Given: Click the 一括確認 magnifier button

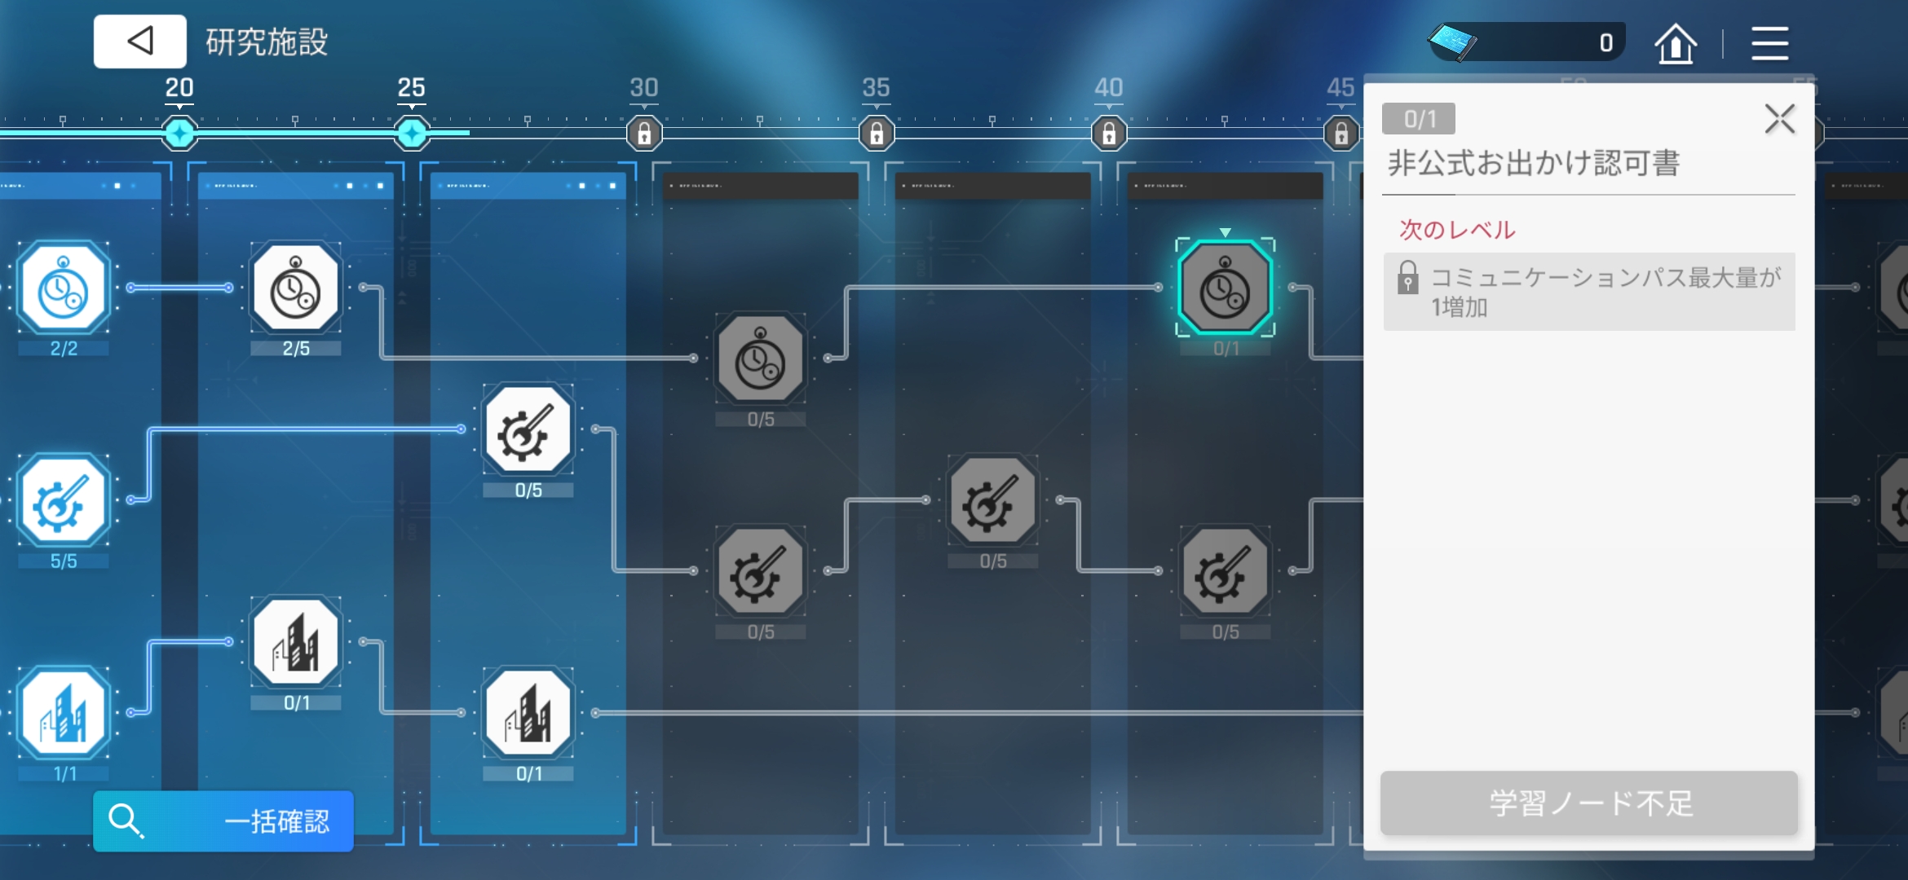Looking at the screenshot, I should [x=223, y=821].
